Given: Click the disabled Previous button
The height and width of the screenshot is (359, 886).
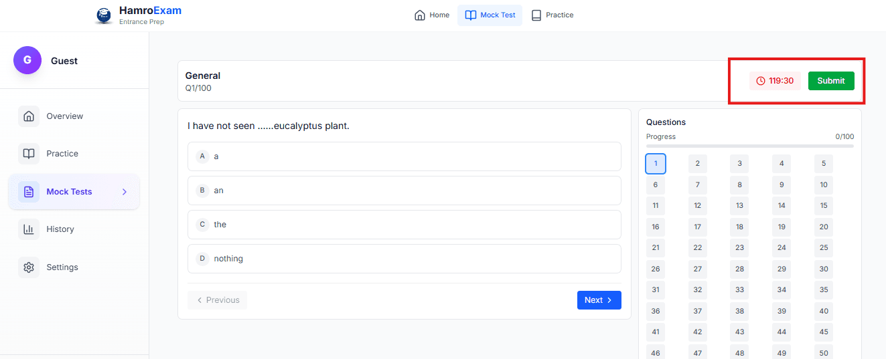Looking at the screenshot, I should tap(217, 300).
